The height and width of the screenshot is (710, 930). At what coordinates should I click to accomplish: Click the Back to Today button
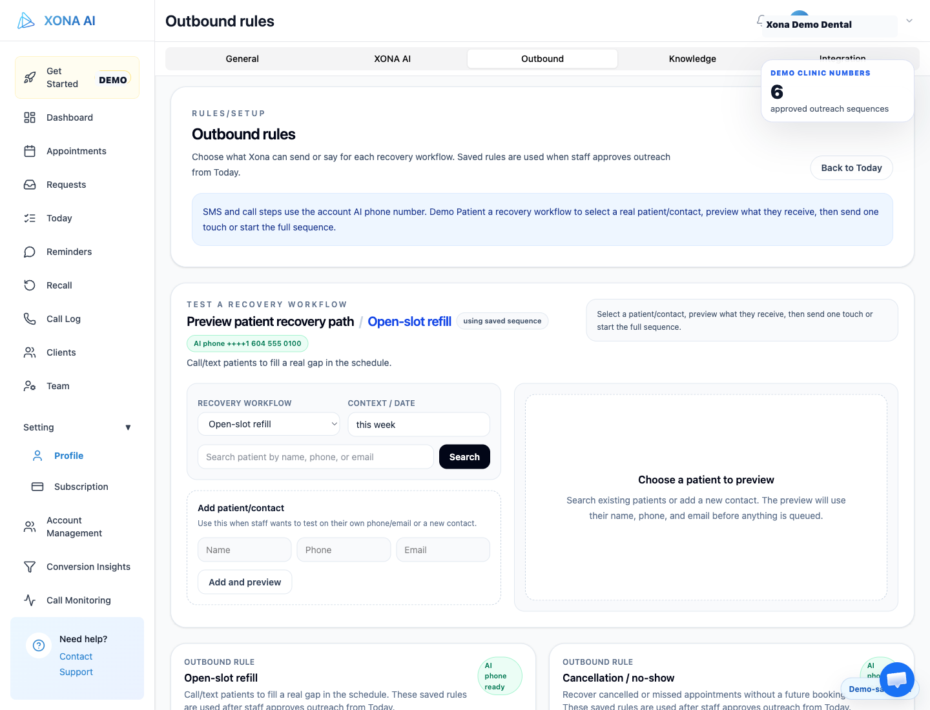point(851,168)
